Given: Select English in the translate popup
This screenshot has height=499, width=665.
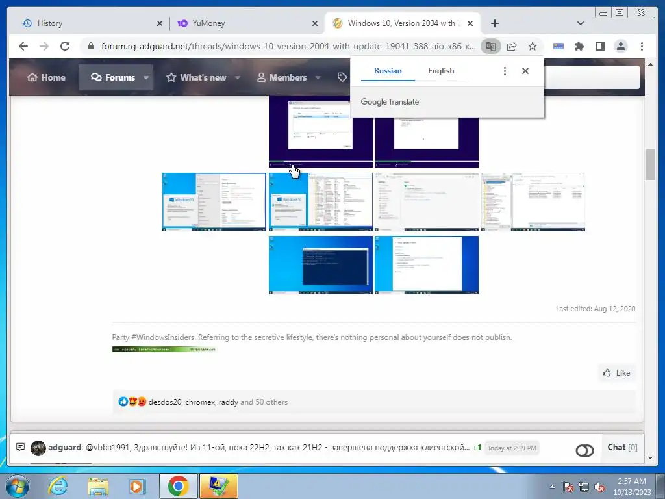Looking at the screenshot, I should (441, 71).
